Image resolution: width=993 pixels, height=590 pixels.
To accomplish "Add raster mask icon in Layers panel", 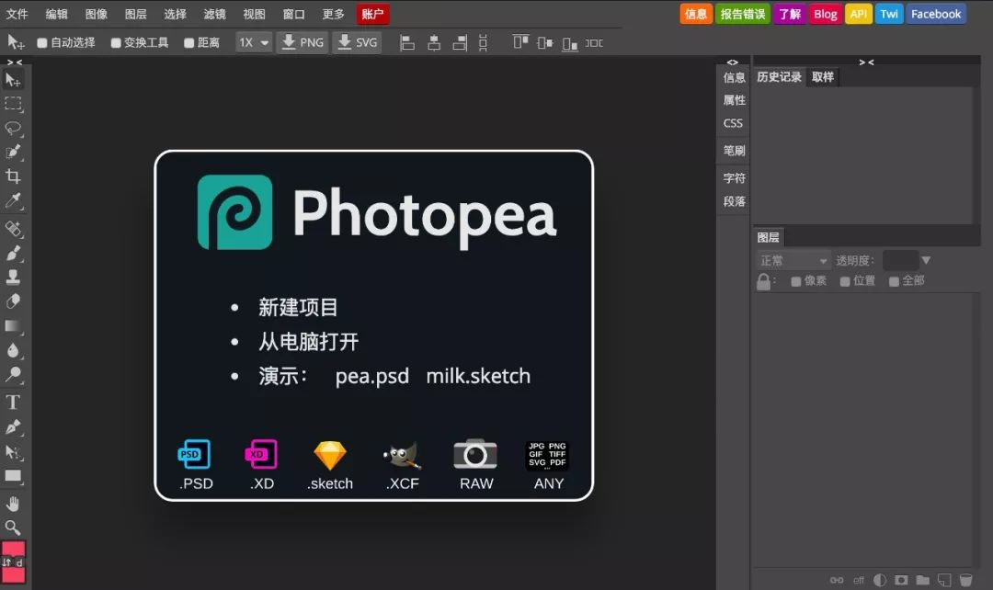I will [x=901, y=580].
